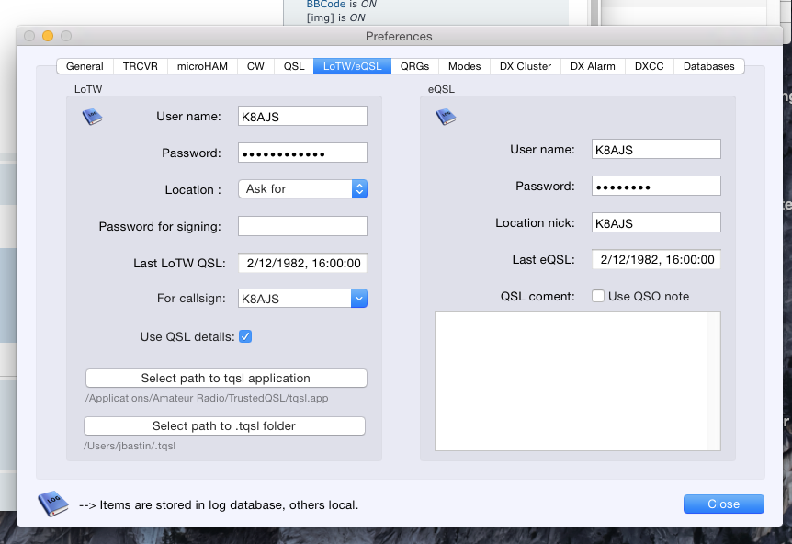Switch to the DX Cluster tab
Screen dimensions: 792x544
(526, 66)
